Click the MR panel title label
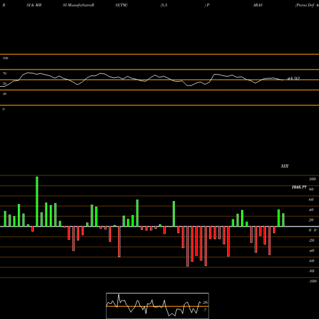 tap(285, 166)
